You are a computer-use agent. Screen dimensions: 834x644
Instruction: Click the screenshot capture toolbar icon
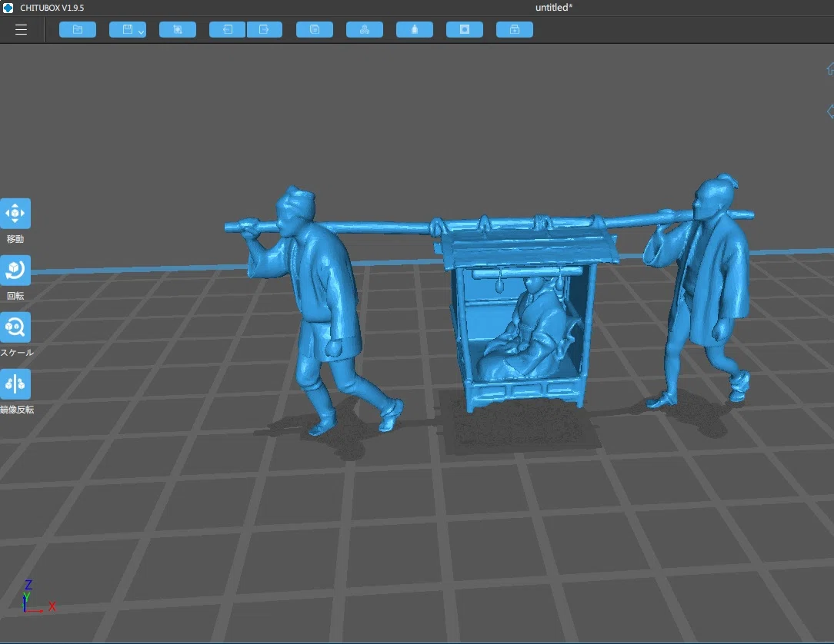point(178,30)
